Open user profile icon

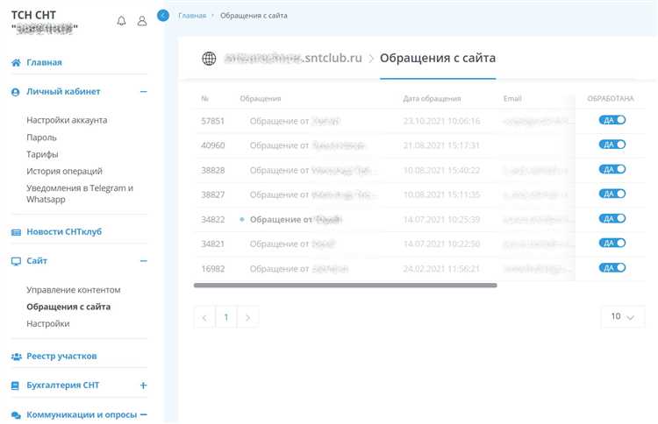pyautogui.click(x=142, y=20)
